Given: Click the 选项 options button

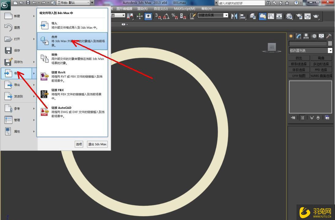Looking at the screenshot, I should (x=79, y=144).
